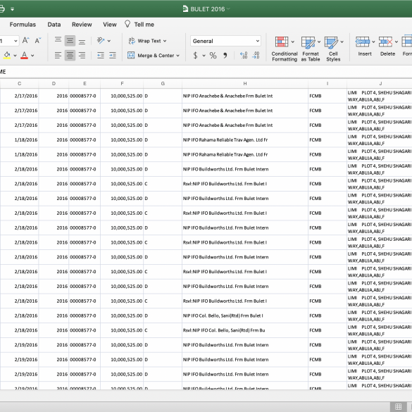Click the Print icon in title bar

[1, 9]
